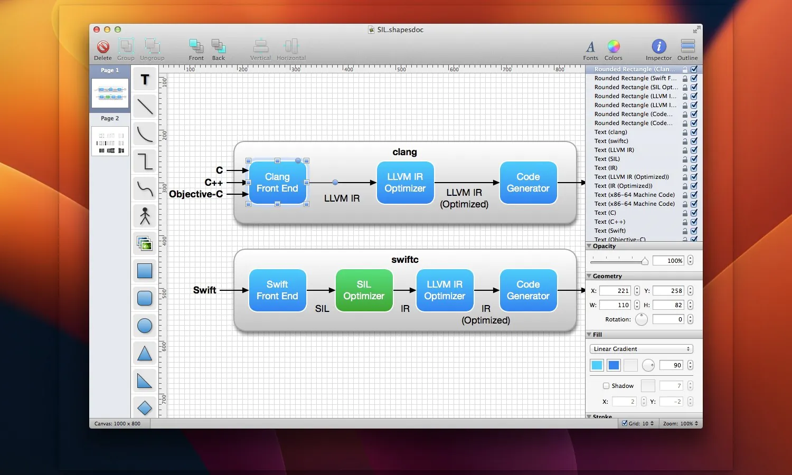Choose the stick figure Actor tool
The height and width of the screenshot is (475, 792).
[x=145, y=216]
